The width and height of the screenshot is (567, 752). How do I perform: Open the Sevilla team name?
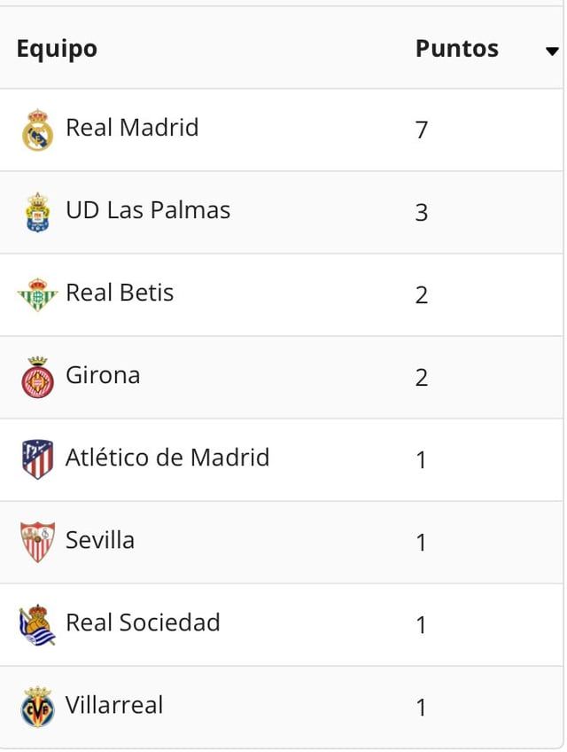pos(100,540)
